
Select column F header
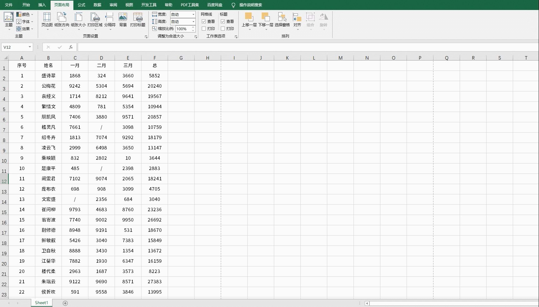tap(155, 58)
